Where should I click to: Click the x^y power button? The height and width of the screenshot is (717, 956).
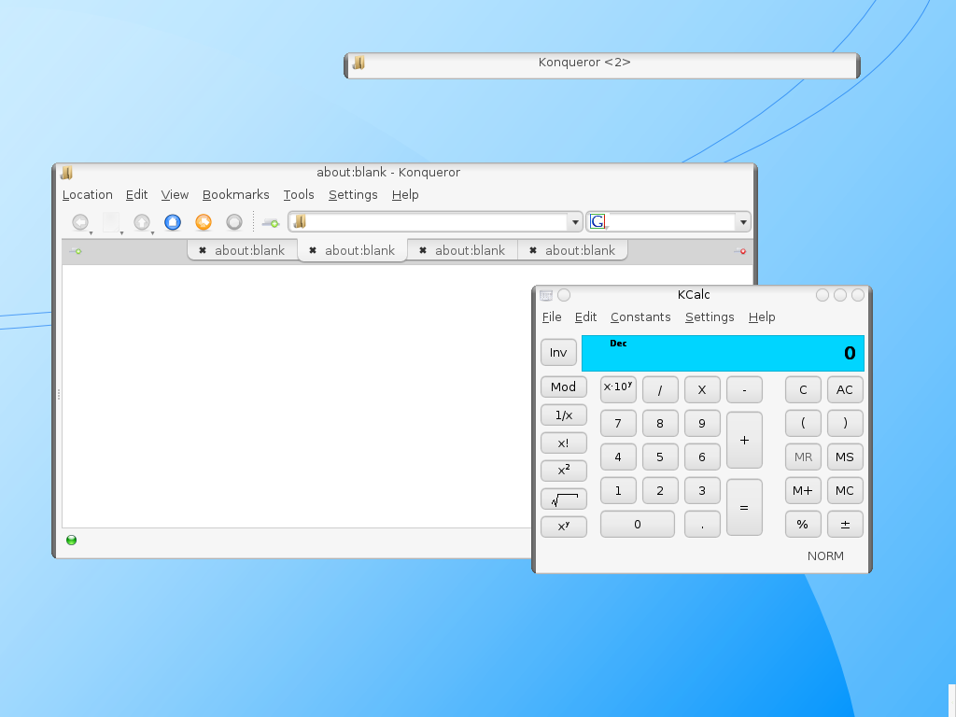click(x=563, y=527)
